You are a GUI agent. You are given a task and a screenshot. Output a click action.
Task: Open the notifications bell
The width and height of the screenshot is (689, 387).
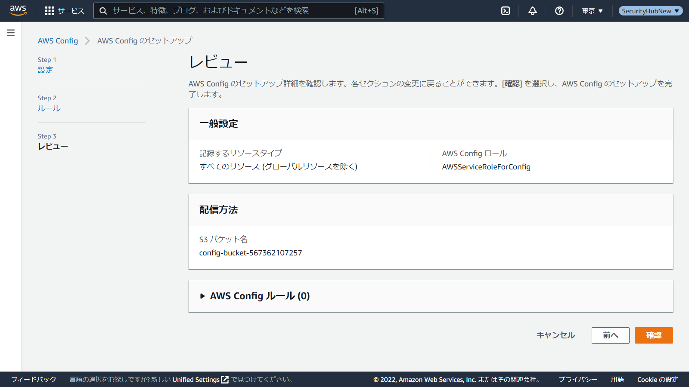coord(533,11)
